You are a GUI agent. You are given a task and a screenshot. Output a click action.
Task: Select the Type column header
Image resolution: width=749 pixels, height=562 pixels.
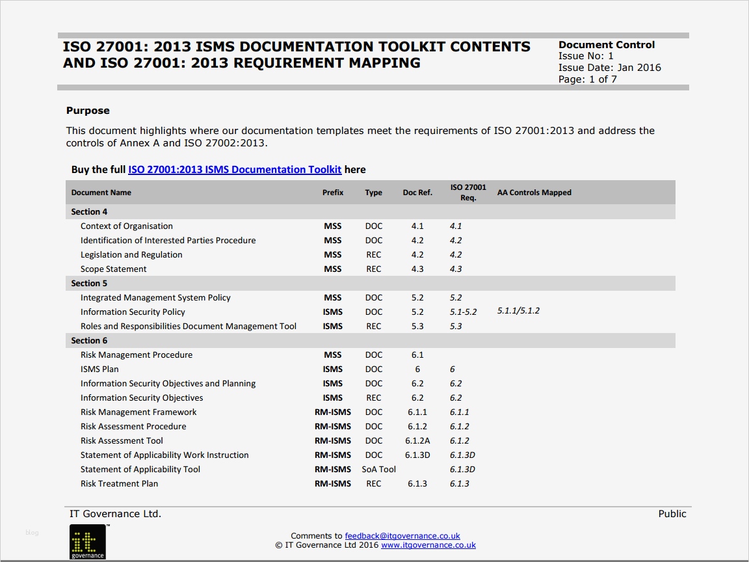click(374, 192)
